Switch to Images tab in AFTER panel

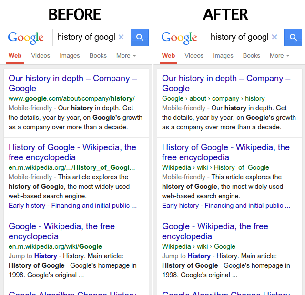(x=223, y=56)
